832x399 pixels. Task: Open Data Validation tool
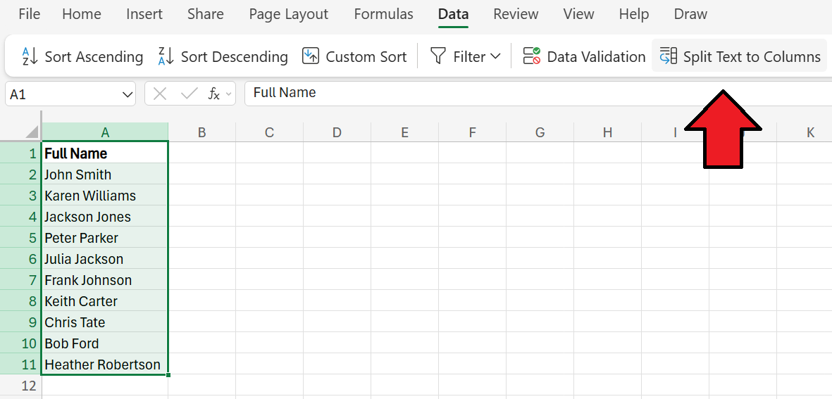584,56
